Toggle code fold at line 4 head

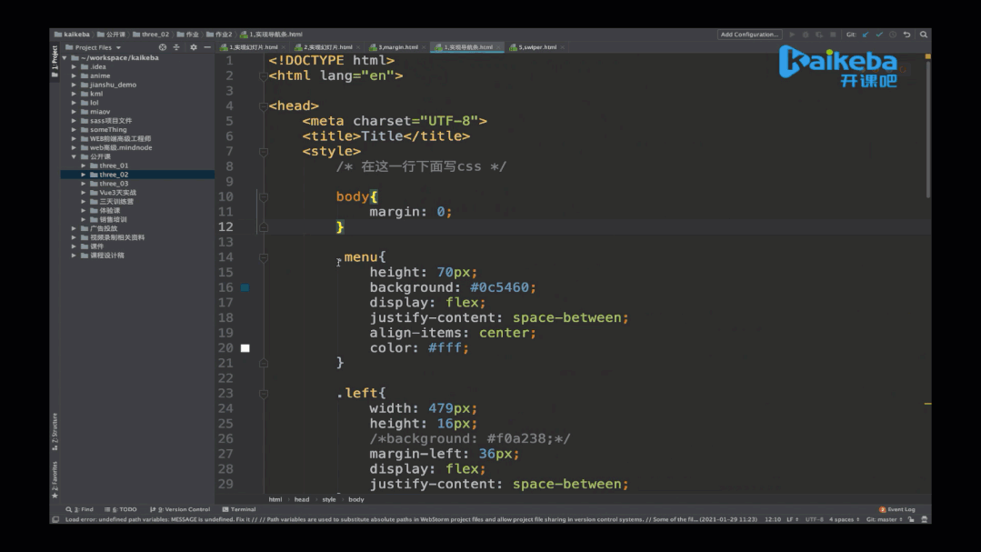tap(264, 106)
